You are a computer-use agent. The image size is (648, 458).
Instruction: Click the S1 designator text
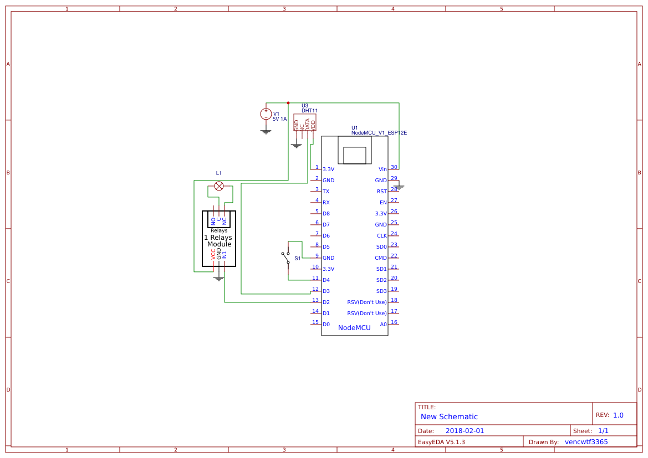pos(298,259)
